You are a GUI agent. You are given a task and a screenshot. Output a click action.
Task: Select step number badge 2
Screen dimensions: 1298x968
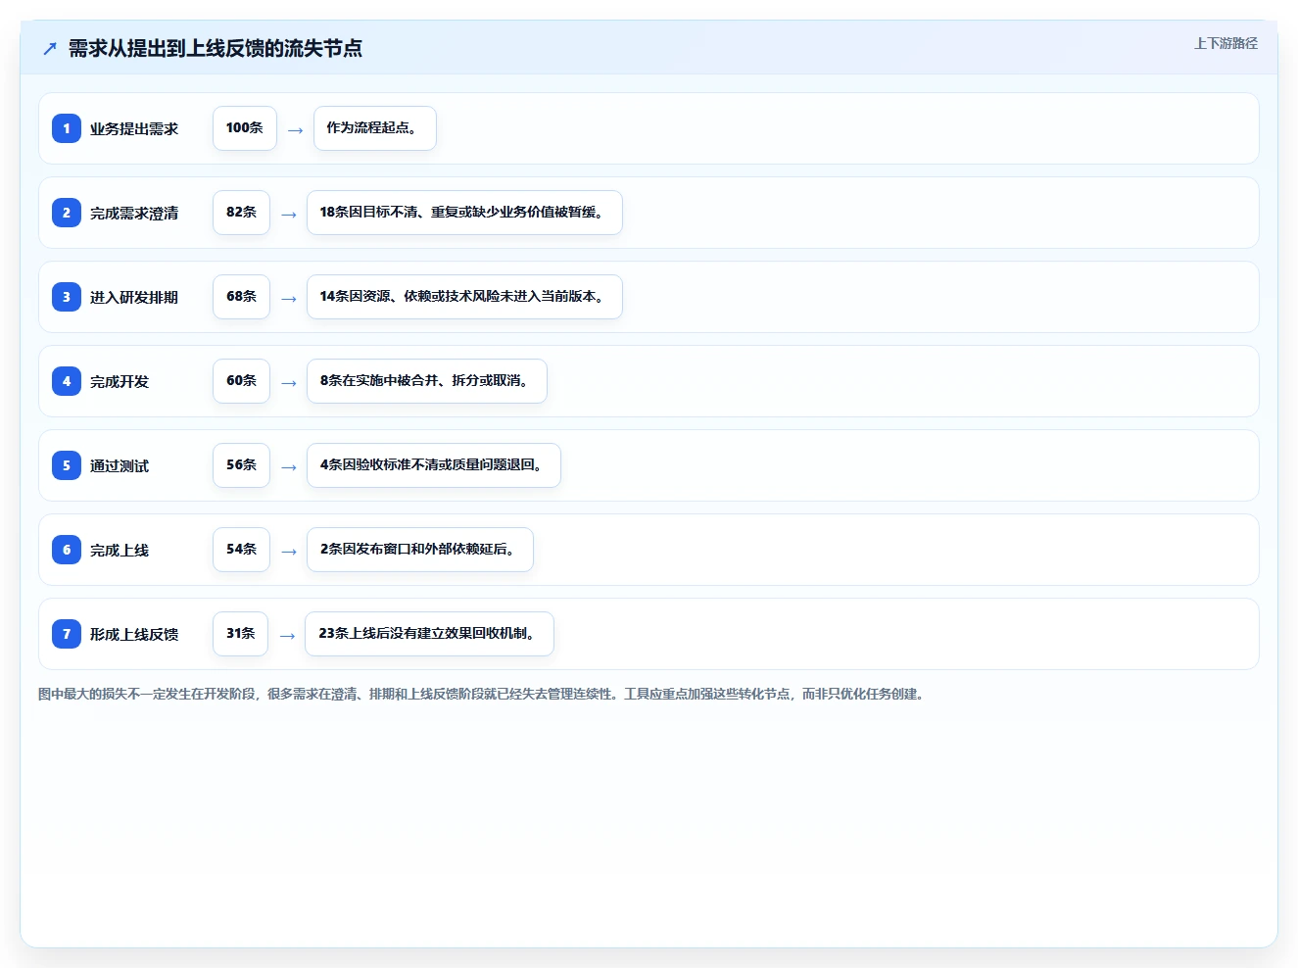tap(67, 213)
